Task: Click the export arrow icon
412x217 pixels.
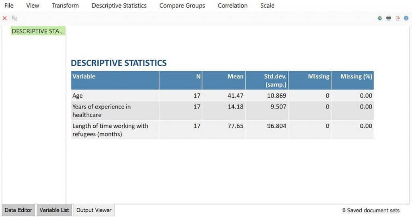Action: [398, 18]
